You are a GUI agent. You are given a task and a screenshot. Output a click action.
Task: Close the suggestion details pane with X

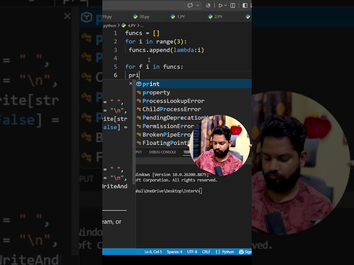coord(131,83)
